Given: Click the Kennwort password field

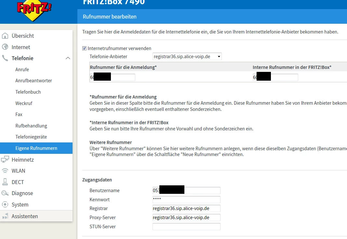Looking at the screenshot, I should [x=186, y=200].
